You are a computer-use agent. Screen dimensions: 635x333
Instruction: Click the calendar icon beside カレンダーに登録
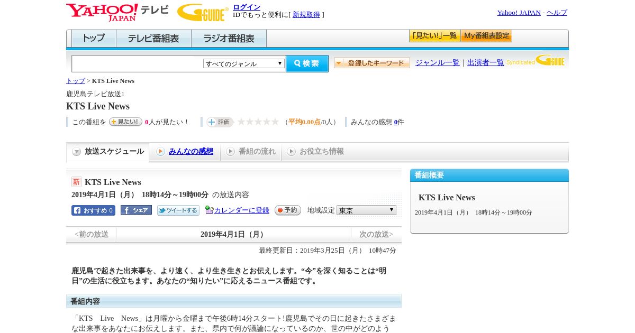point(209,210)
